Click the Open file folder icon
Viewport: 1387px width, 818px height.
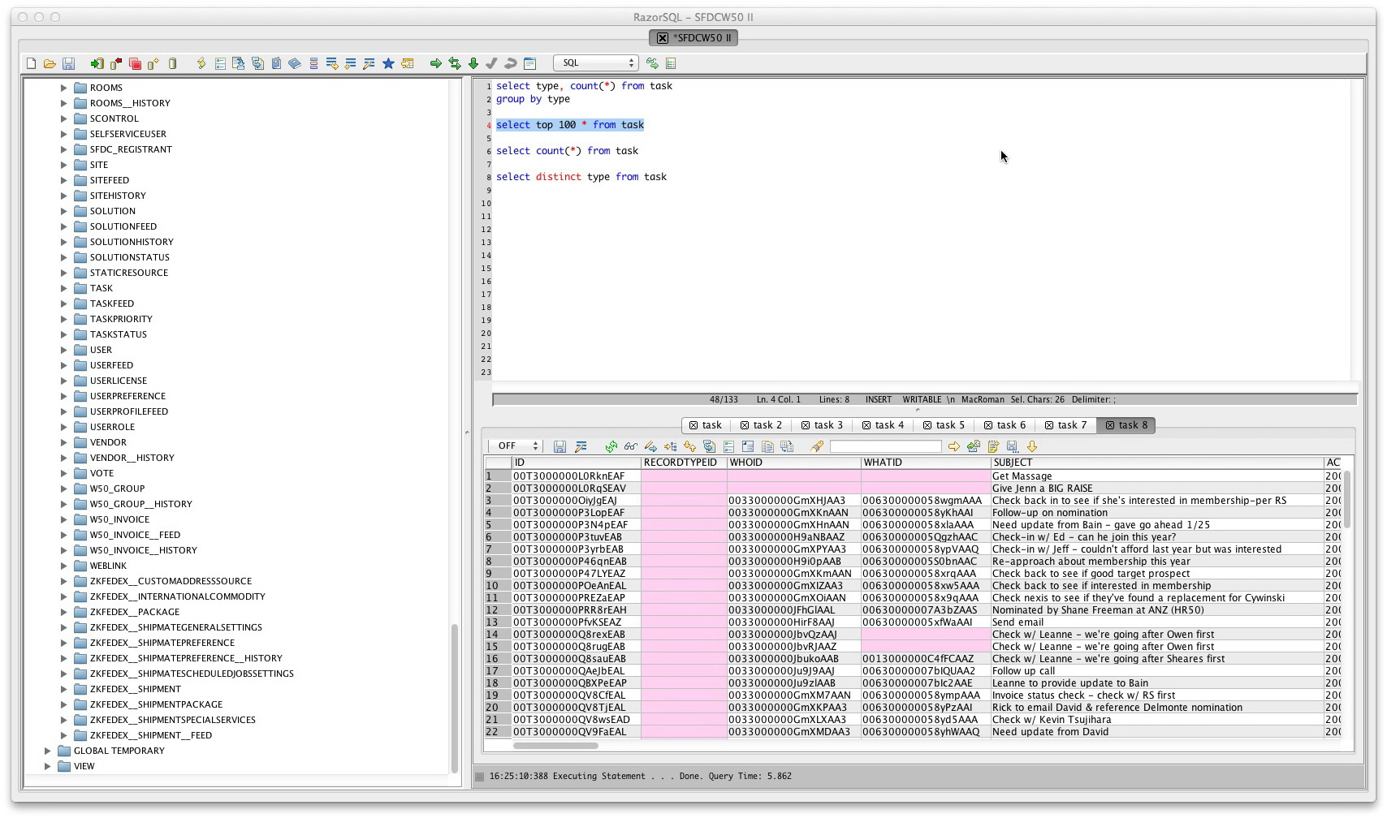point(50,63)
